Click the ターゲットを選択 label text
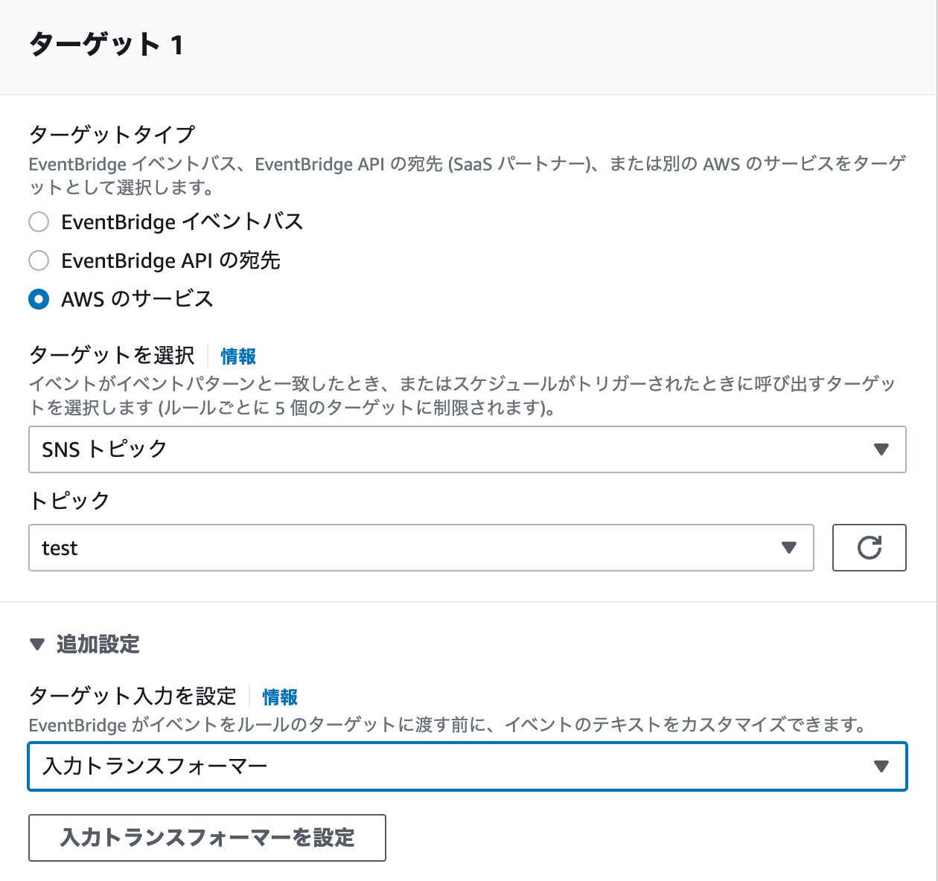938x881 pixels. (112, 356)
